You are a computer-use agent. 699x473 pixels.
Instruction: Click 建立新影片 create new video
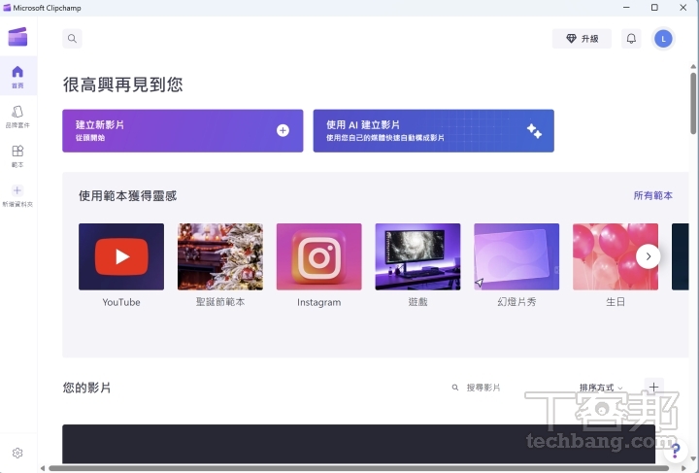point(183,130)
